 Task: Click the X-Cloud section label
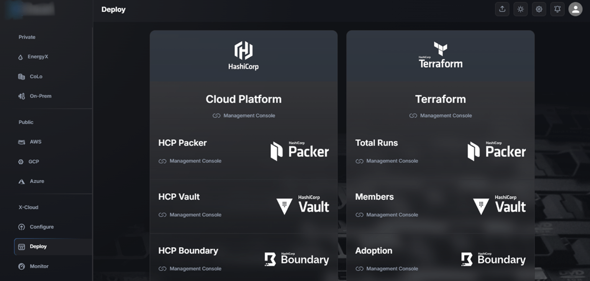tap(28, 207)
